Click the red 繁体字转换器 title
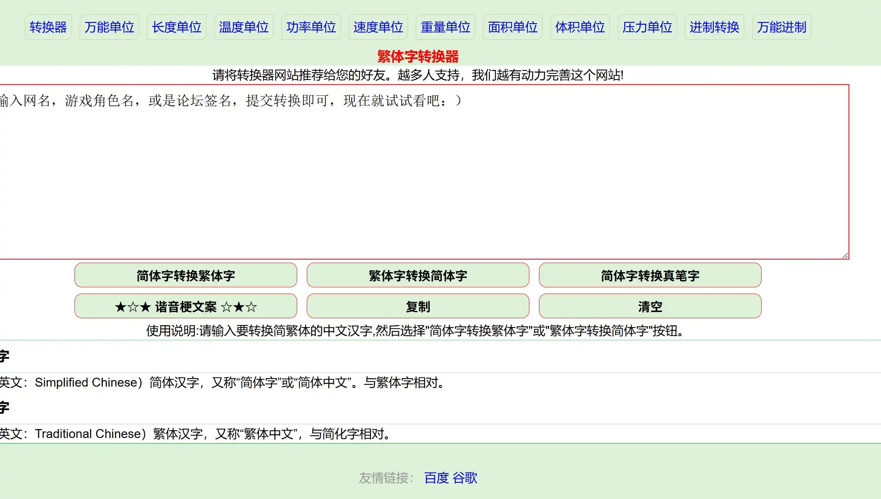 pos(418,57)
